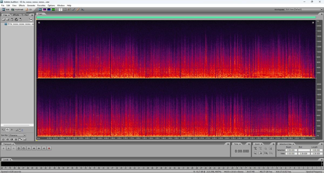Open the Generate menu
The height and width of the screenshot is (173, 324).
point(31,5)
